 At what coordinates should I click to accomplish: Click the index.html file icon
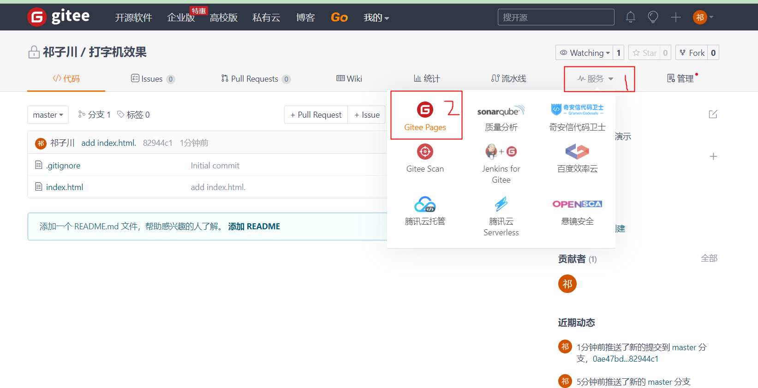pos(39,186)
